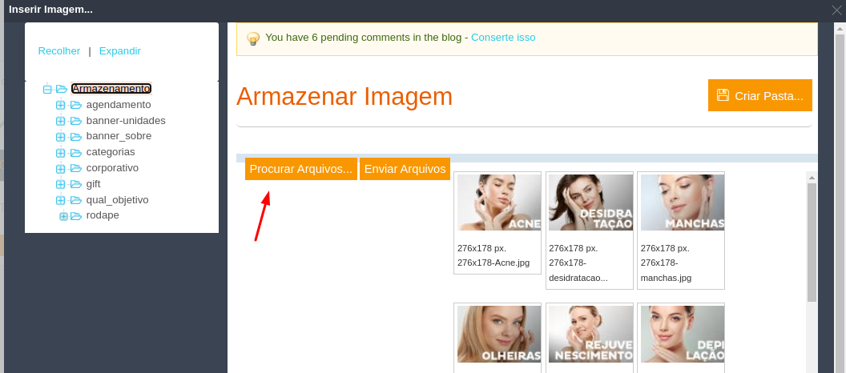
Task: Click the folder icon beside categorias
Action: [x=75, y=153]
